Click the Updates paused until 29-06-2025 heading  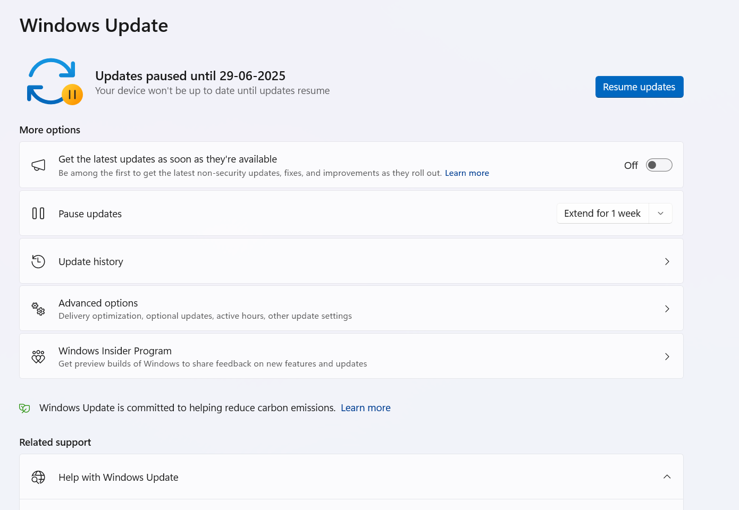click(x=190, y=76)
